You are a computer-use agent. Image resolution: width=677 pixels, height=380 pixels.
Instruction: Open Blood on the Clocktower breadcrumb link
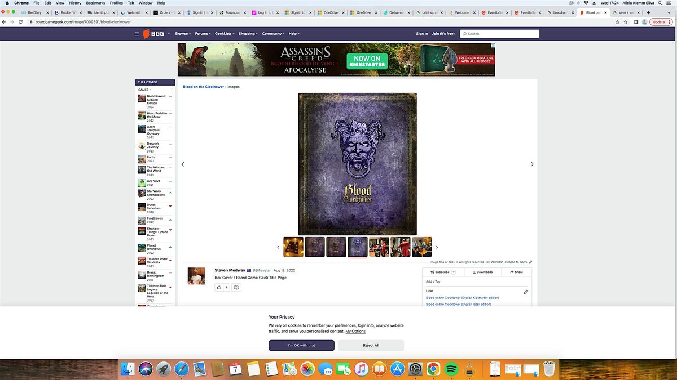click(x=203, y=87)
